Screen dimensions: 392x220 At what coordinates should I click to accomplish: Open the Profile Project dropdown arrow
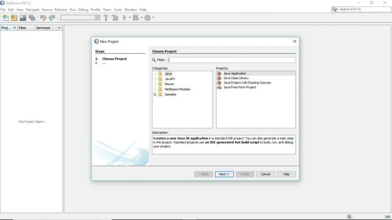tap(153, 18)
